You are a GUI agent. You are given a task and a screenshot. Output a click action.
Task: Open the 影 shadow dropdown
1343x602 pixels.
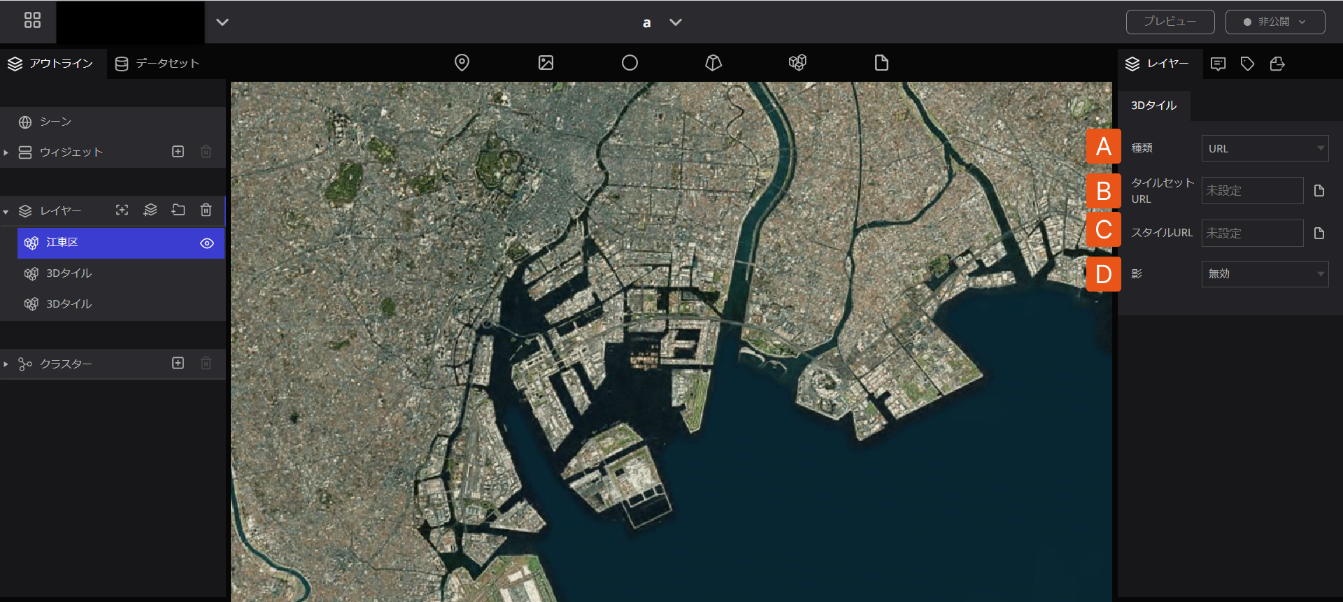pyautogui.click(x=1265, y=274)
